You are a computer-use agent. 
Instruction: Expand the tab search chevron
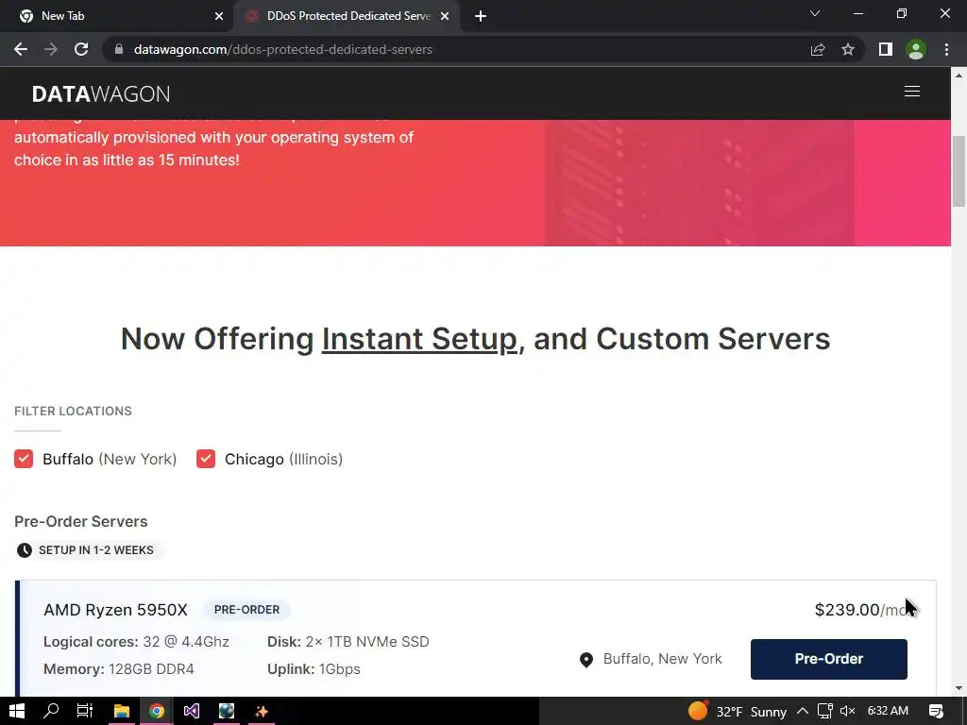[815, 13]
